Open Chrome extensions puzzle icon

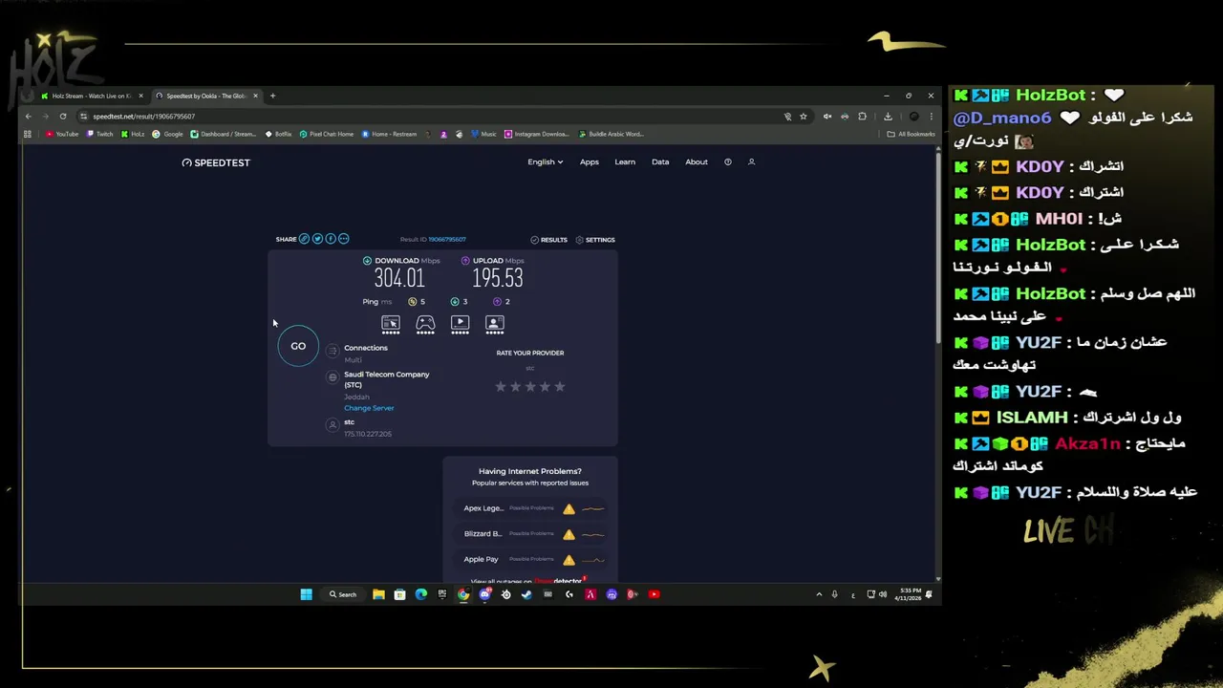tap(862, 117)
